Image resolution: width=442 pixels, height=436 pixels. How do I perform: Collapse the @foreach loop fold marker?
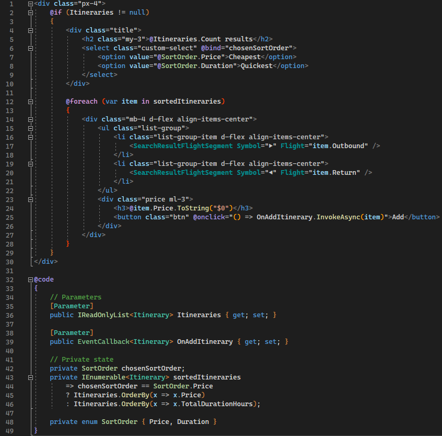(x=30, y=101)
